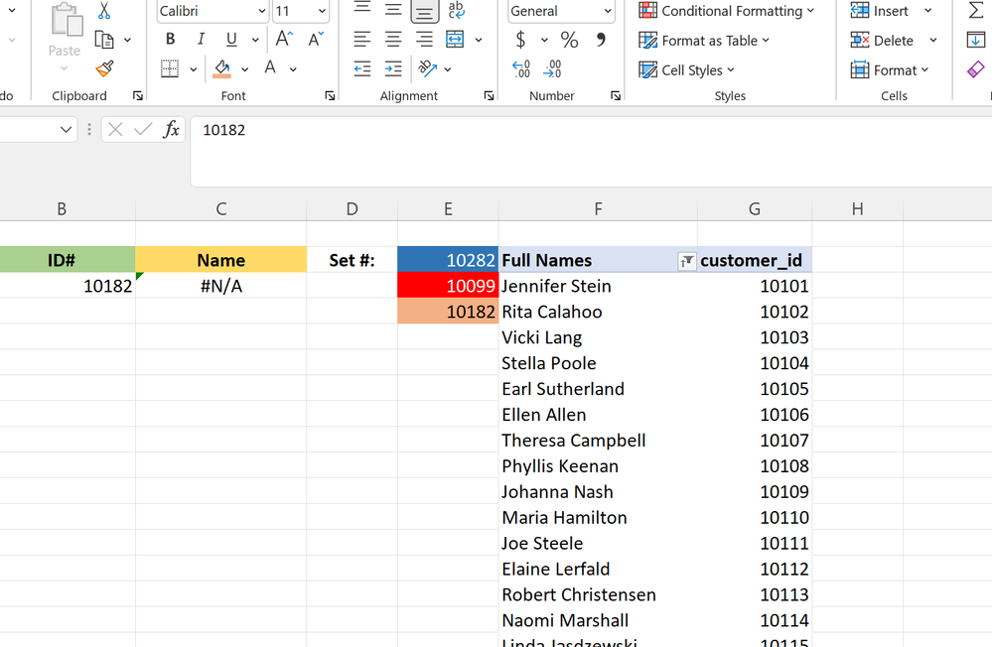Click the Fill down icon
The height and width of the screenshot is (647, 992).
[x=975, y=40]
